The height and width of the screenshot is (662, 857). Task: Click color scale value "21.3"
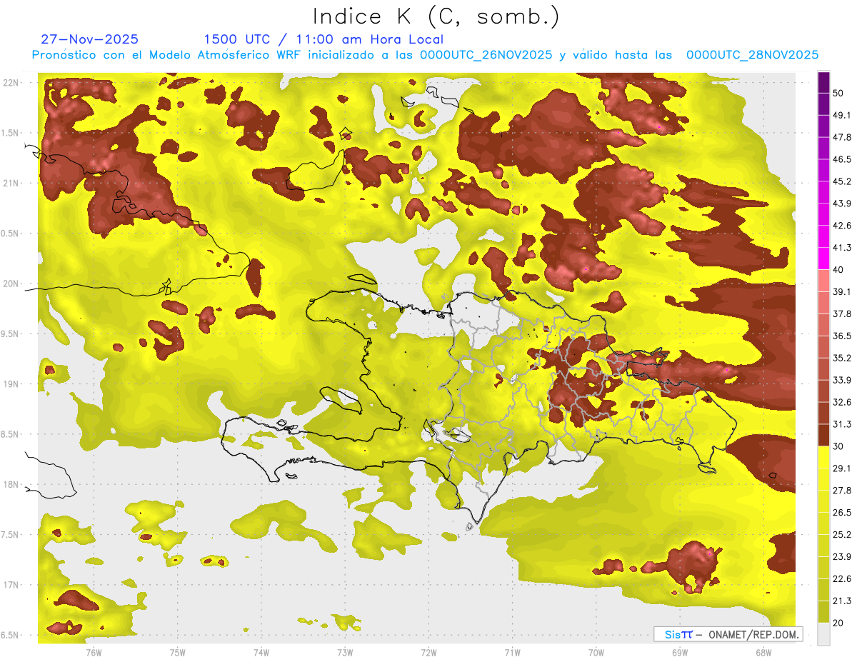(x=841, y=601)
